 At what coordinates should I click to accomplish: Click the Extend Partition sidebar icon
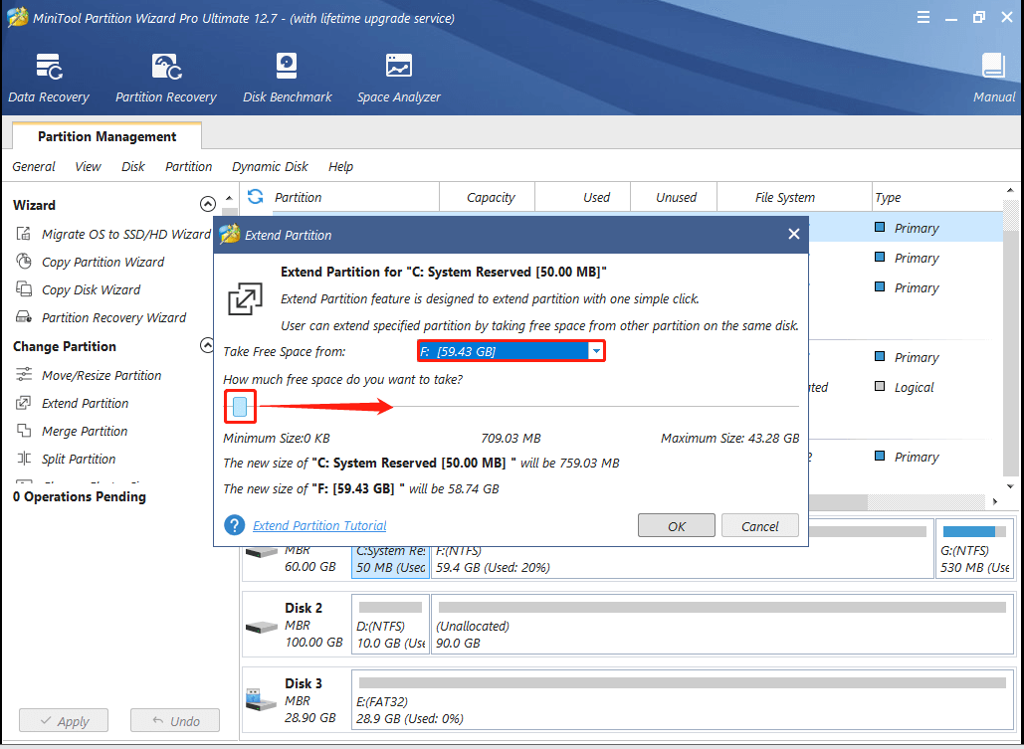click(24, 403)
